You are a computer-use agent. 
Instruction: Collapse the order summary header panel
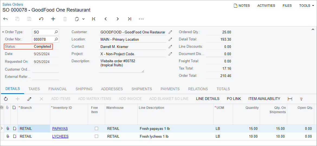[x=313, y=29]
